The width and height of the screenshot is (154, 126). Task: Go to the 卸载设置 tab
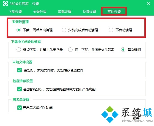point(65,12)
